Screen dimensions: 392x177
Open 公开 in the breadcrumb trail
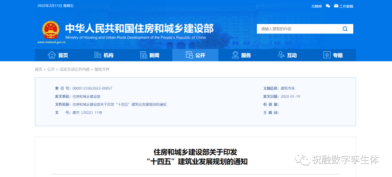point(51,69)
